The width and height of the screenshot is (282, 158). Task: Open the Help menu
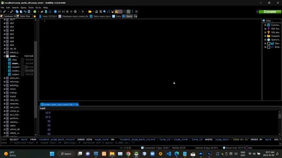(45, 7)
